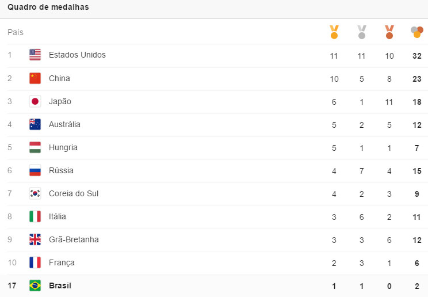
Task: Select the Austrália country name
Action: click(64, 124)
